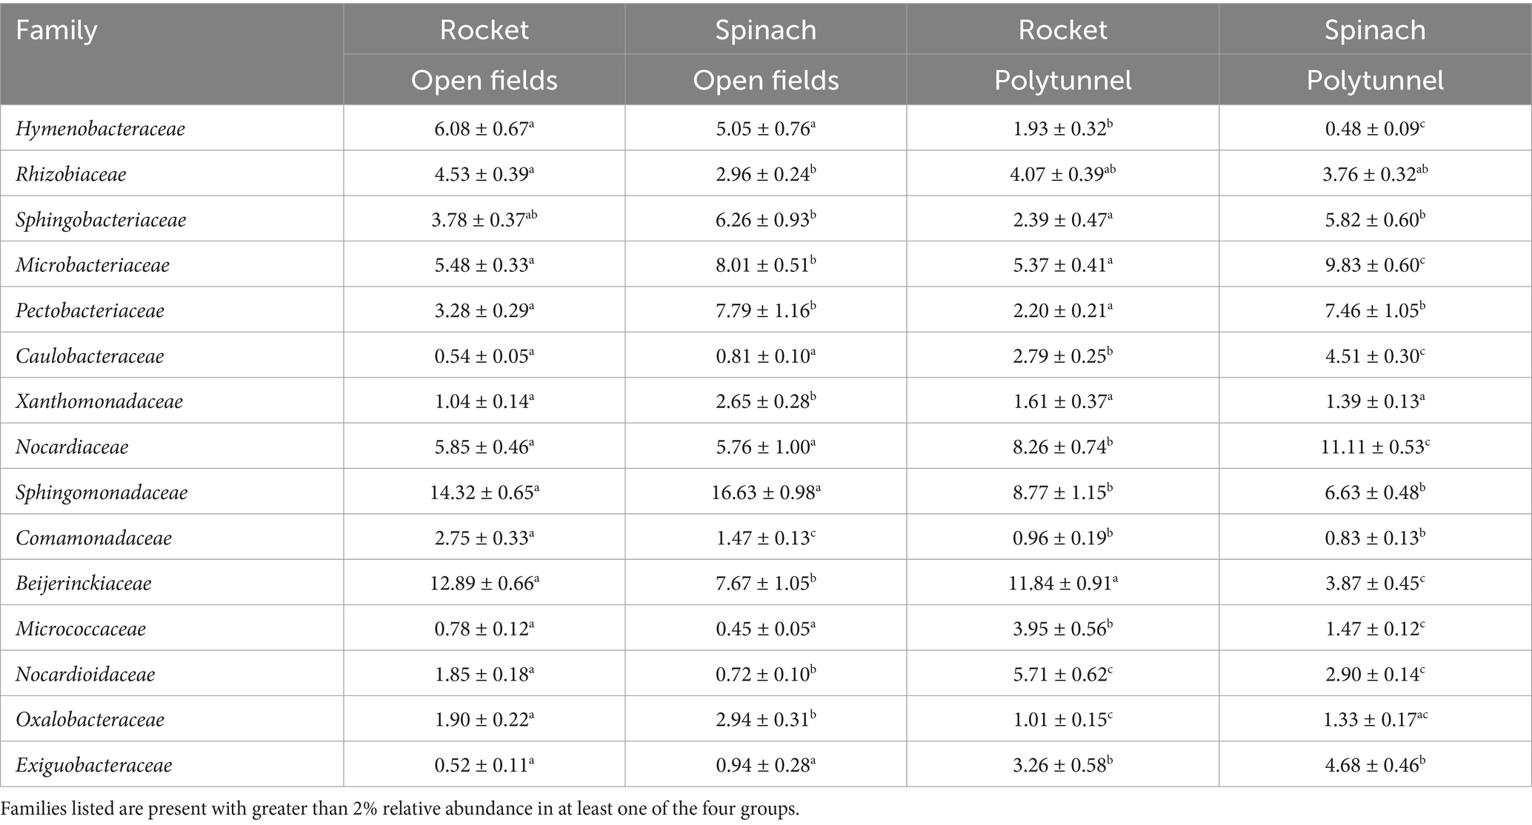
Task: Click the Rocket Polytunnel column header
Action: pos(1062,55)
